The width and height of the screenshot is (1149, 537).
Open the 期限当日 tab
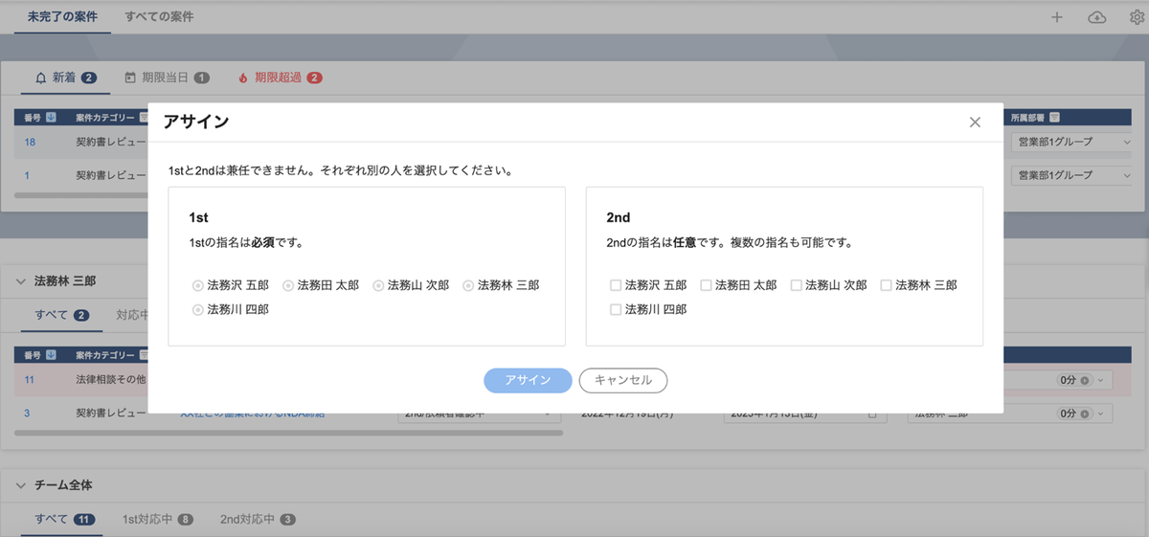(167, 78)
